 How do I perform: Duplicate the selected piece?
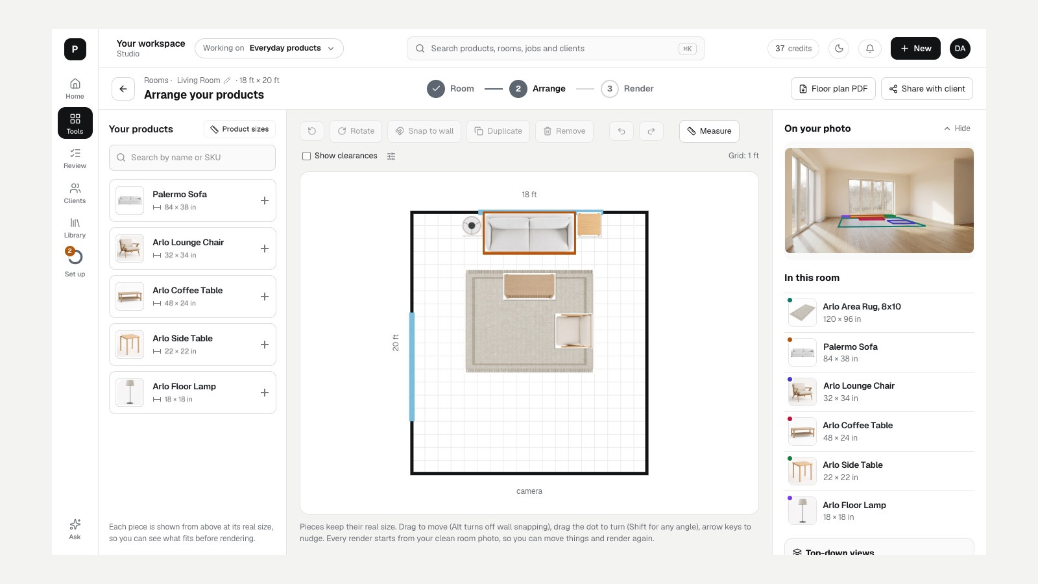[498, 131]
